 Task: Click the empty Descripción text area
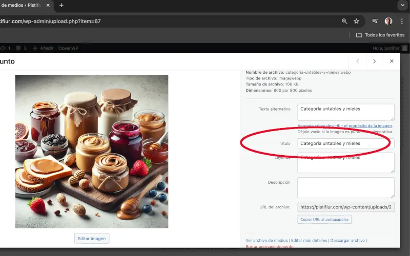(345, 187)
